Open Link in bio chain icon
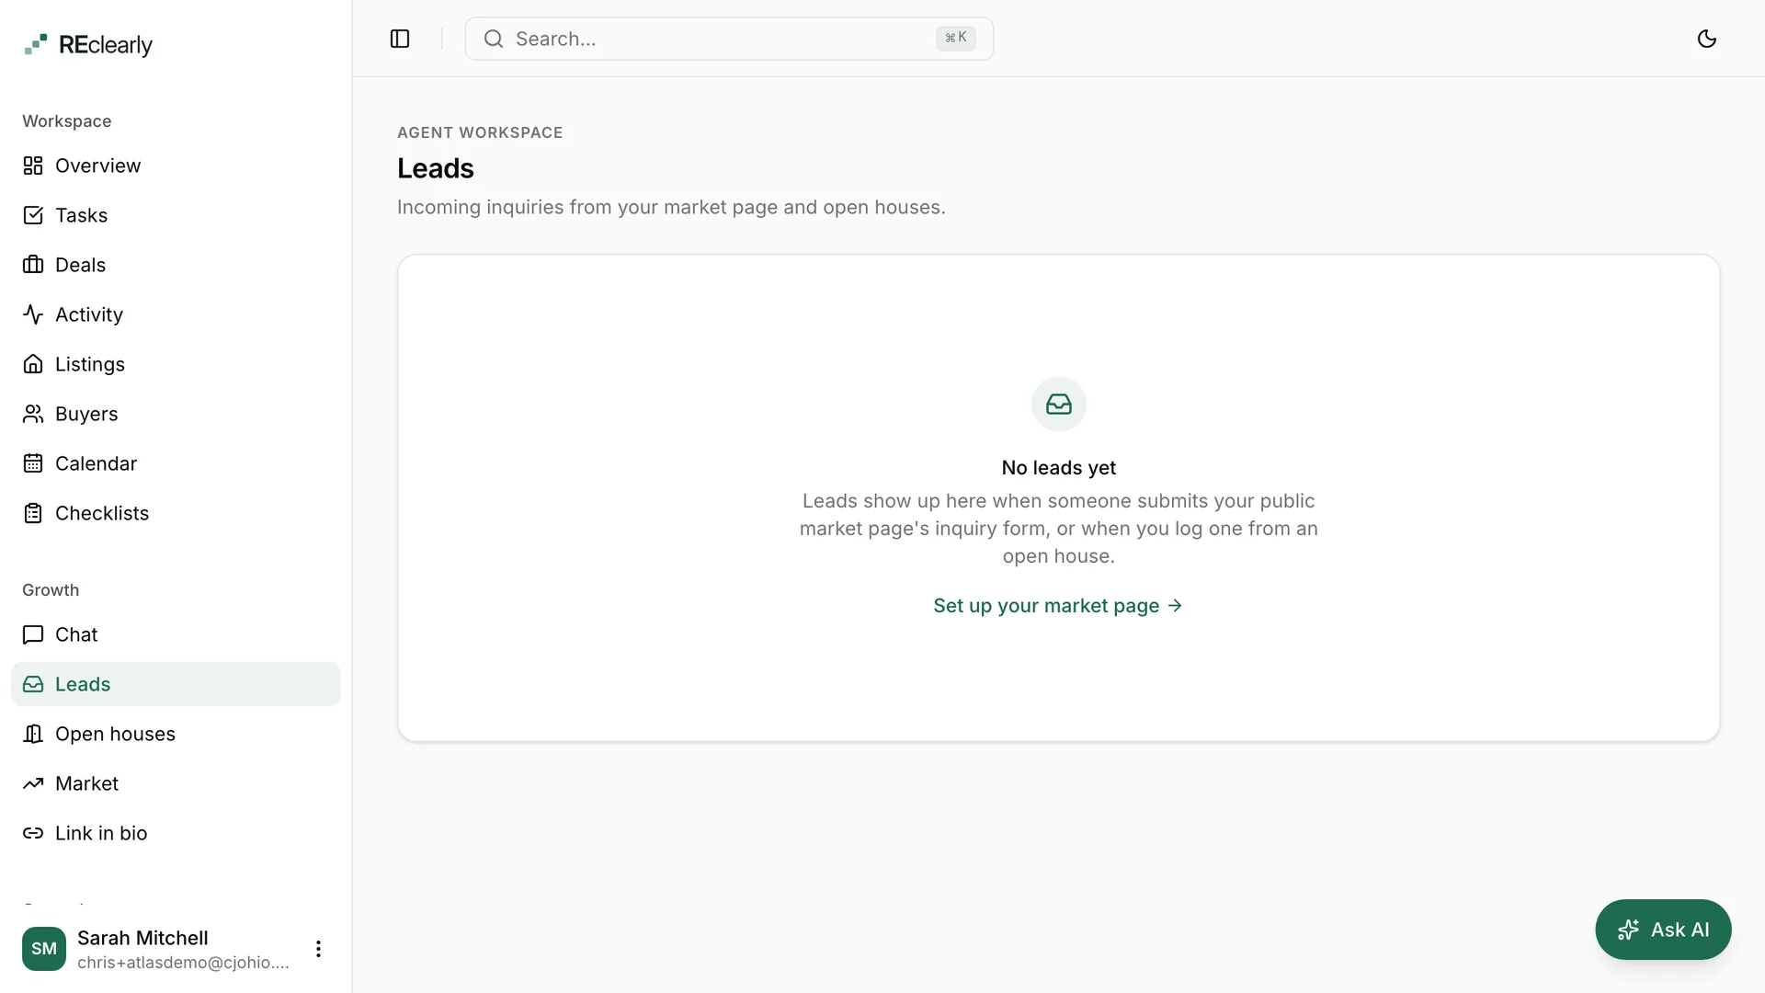 (x=33, y=833)
